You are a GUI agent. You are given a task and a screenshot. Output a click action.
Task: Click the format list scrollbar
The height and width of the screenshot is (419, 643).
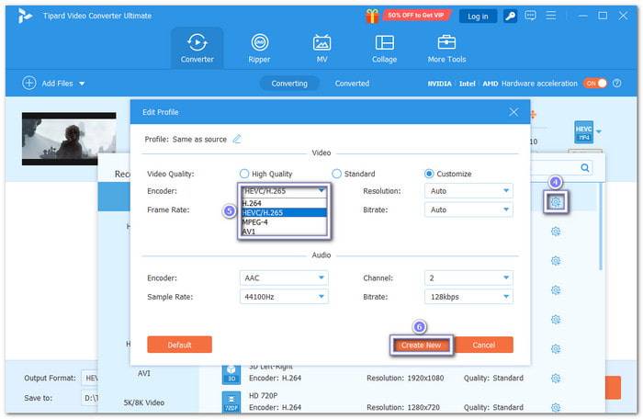(601, 227)
